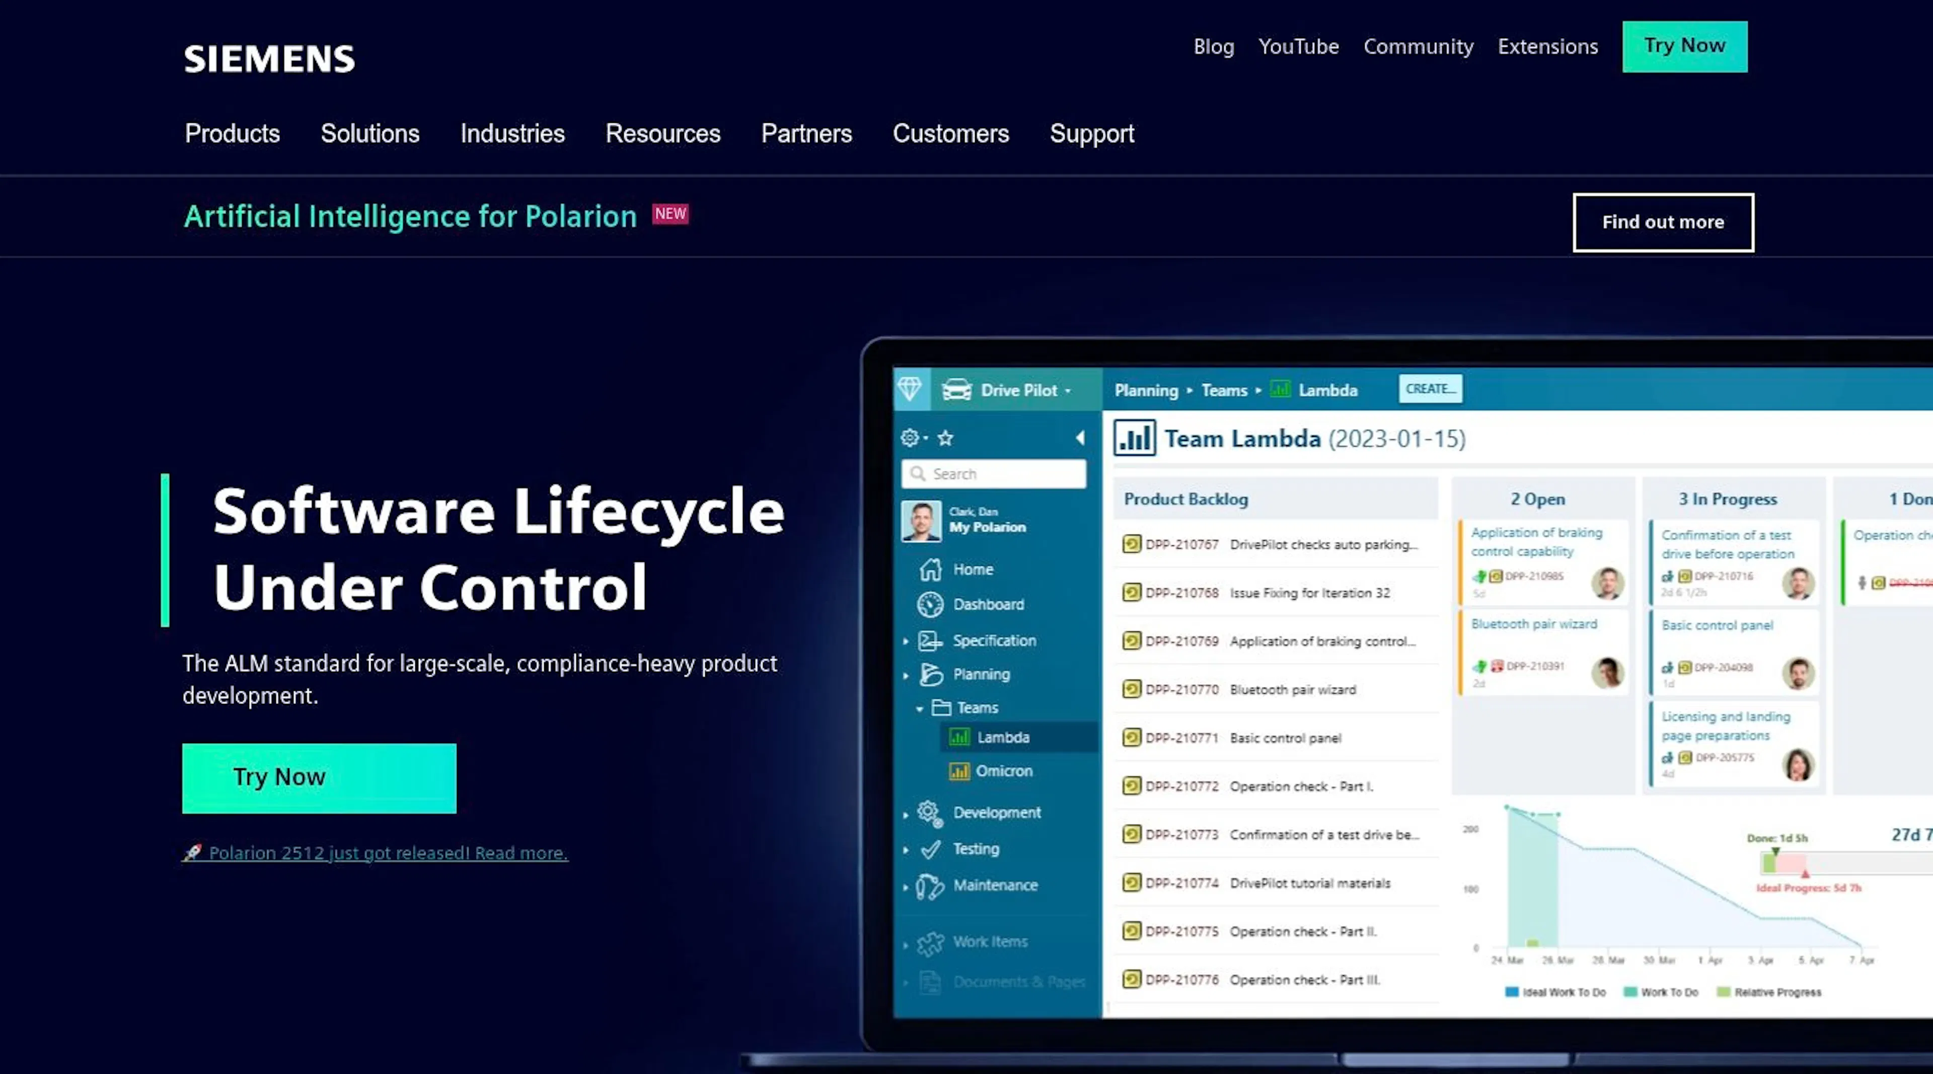This screenshot has width=1933, height=1074.
Task: Click the Ideal Work To Do legend swatch
Action: click(1511, 992)
